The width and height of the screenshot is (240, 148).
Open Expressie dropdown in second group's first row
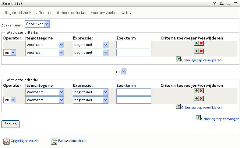tap(90, 92)
